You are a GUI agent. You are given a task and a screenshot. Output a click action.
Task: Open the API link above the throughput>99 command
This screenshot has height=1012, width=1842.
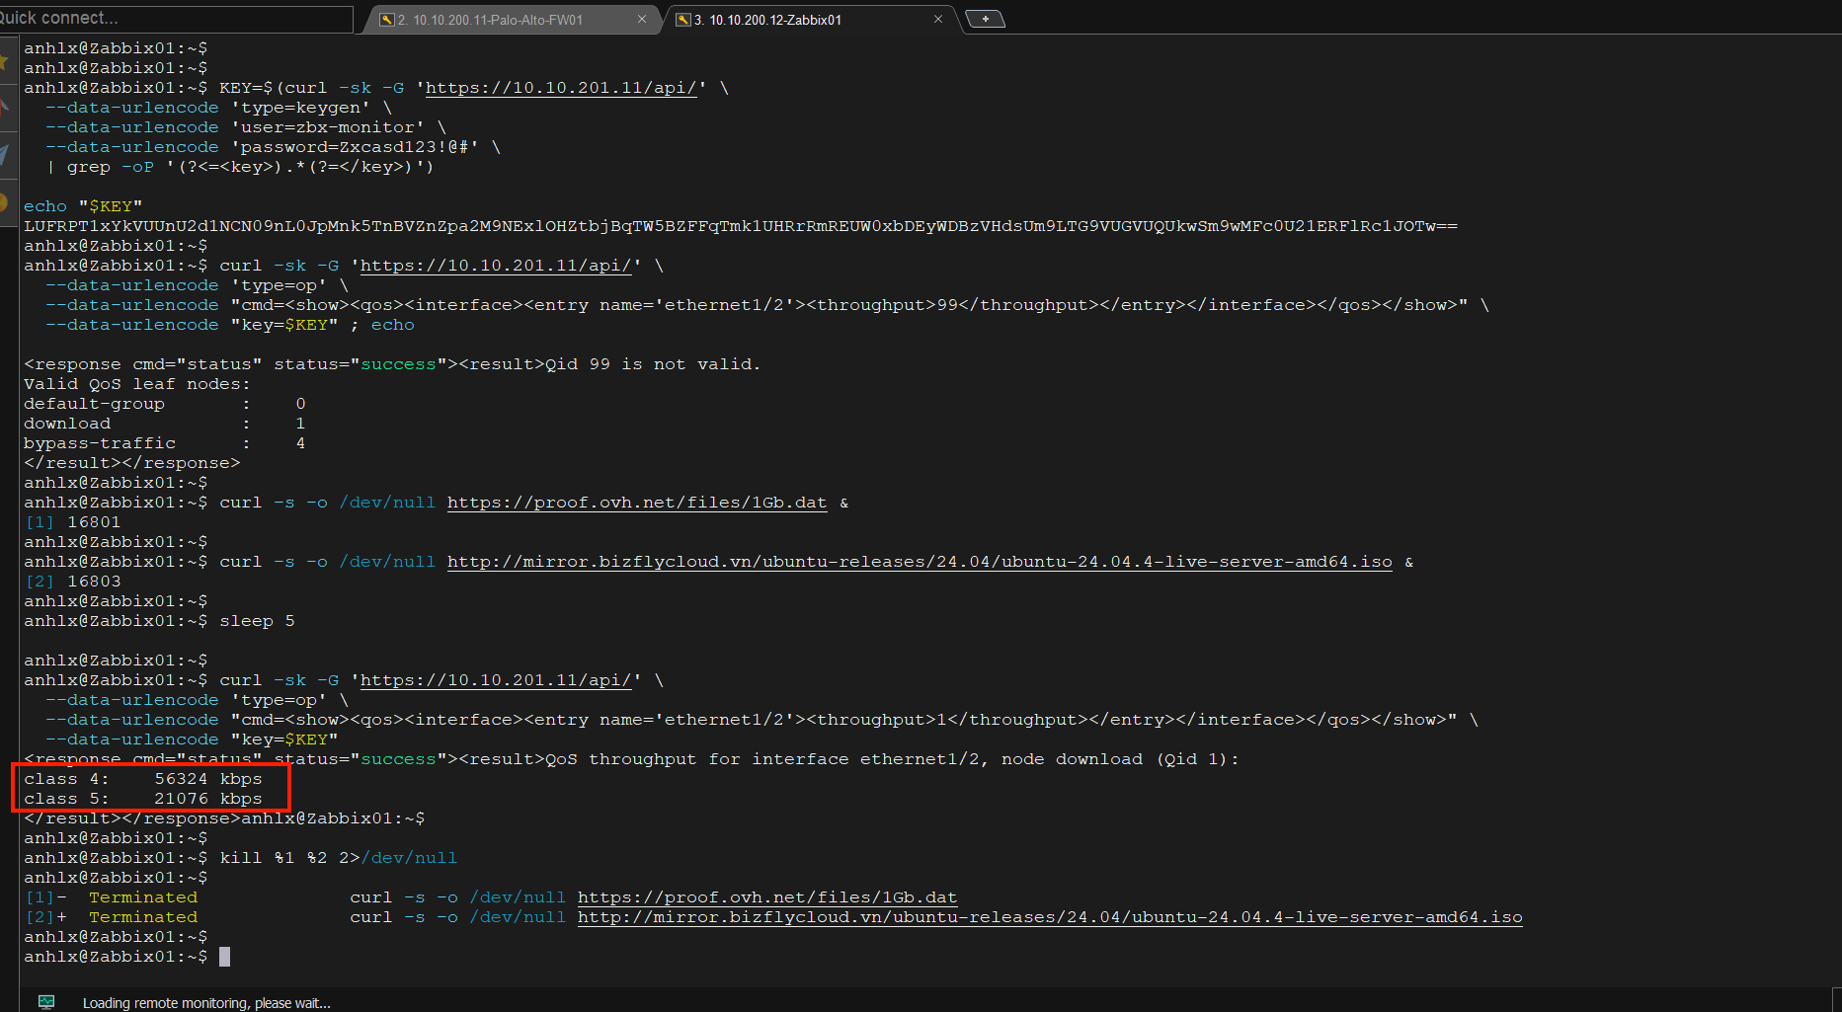(x=496, y=266)
